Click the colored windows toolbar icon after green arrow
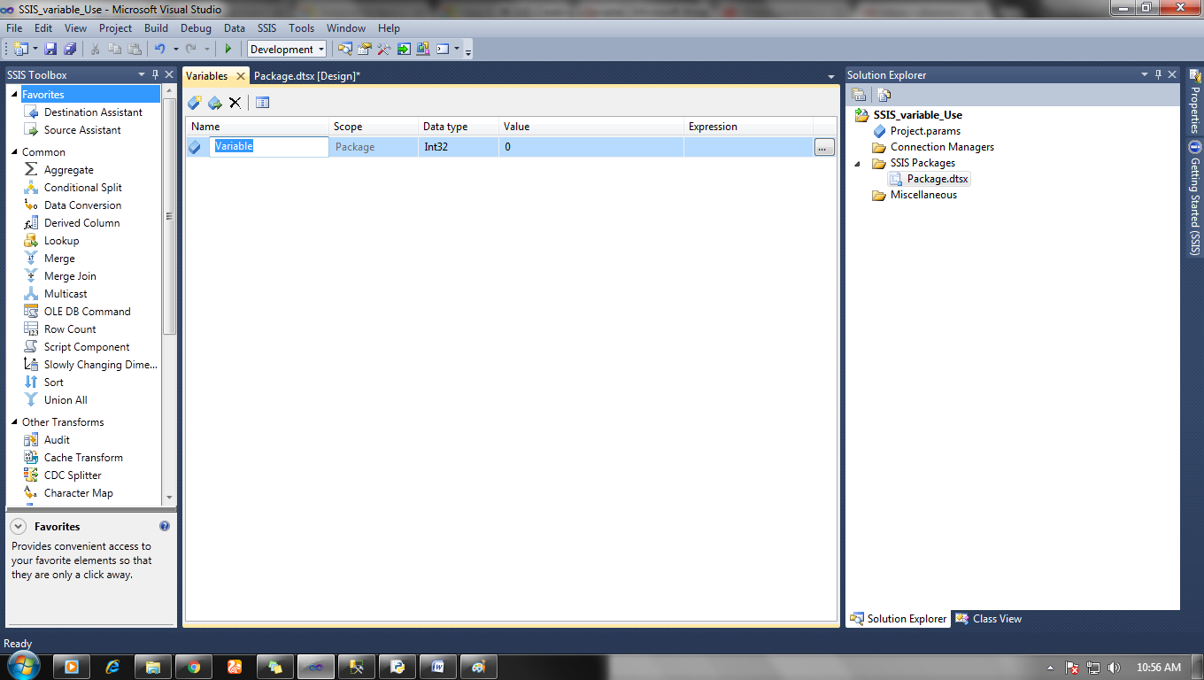Image resolution: width=1204 pixels, height=680 pixels. (x=423, y=49)
